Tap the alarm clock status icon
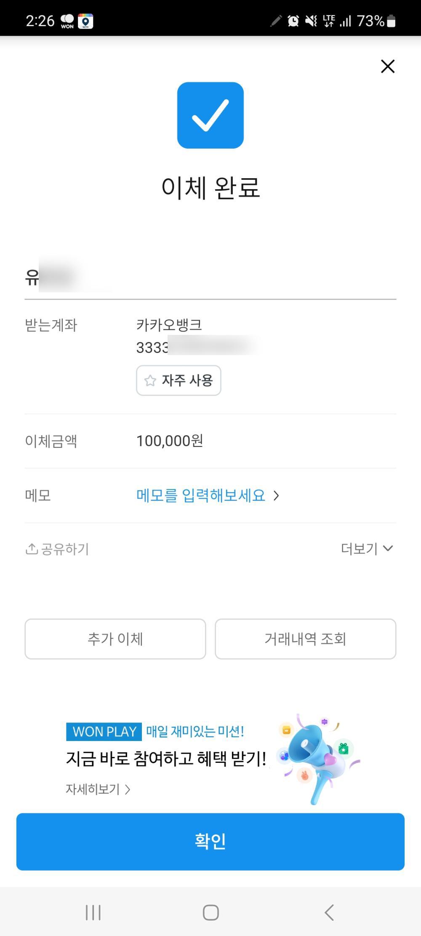The height and width of the screenshot is (936, 421). point(293,21)
